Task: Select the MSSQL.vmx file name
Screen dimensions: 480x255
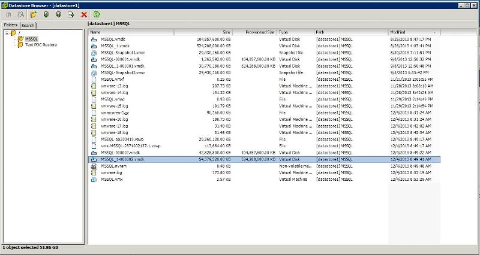Action: click(x=112, y=179)
